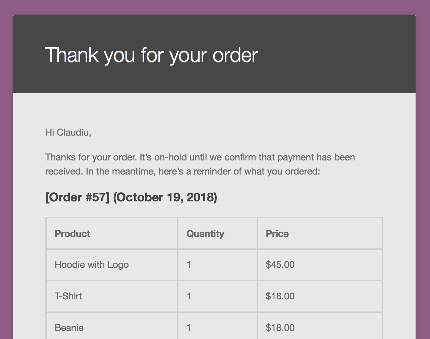
Task: Click the Beanie product cell
Action: coord(112,326)
